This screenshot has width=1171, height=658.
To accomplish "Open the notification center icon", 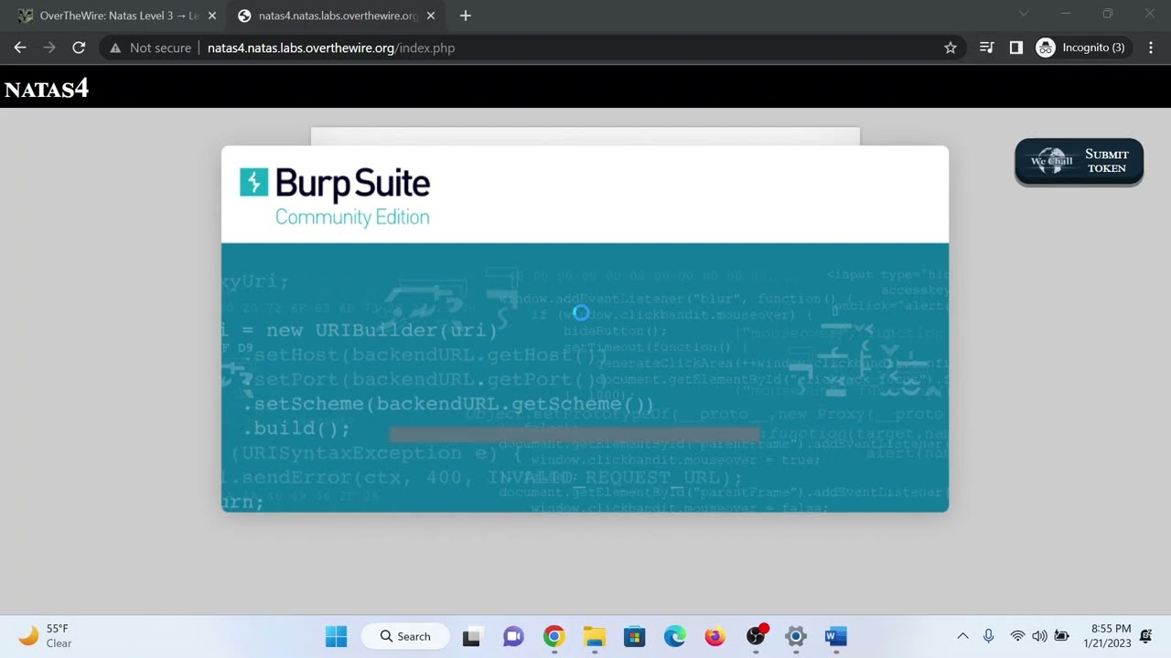I will click(x=1145, y=636).
